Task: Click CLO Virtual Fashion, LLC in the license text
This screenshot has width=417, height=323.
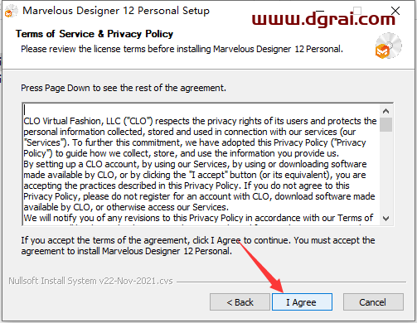Action: [72, 121]
